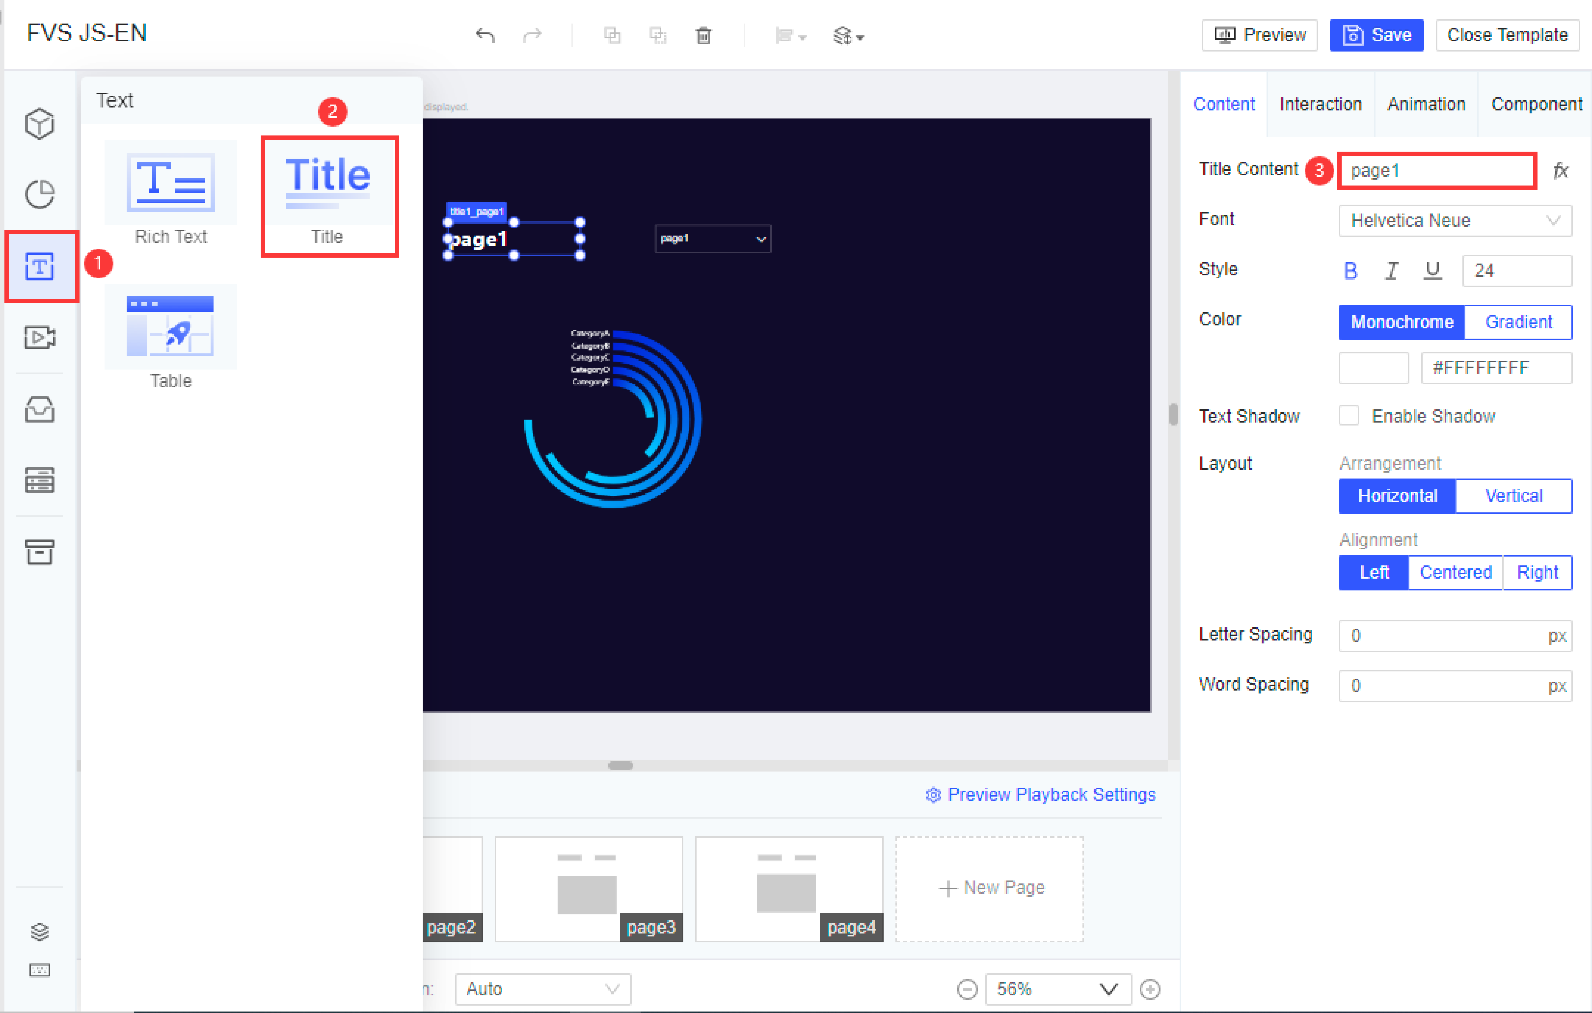1592x1013 pixels.
Task: Delete selected component with trash icon
Action: [704, 35]
